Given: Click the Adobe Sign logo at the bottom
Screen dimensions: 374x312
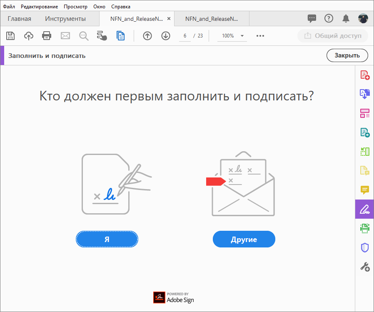Looking at the screenshot, I should [173, 297].
